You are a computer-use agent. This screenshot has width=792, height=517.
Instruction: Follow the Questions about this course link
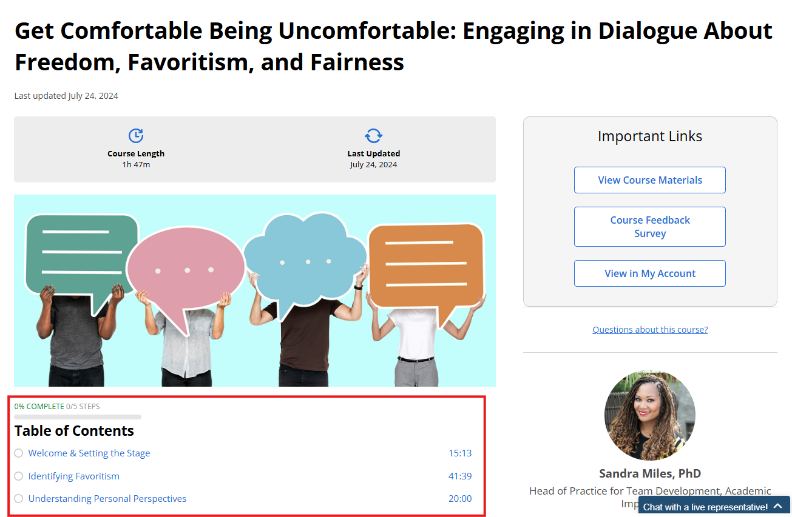pos(649,330)
